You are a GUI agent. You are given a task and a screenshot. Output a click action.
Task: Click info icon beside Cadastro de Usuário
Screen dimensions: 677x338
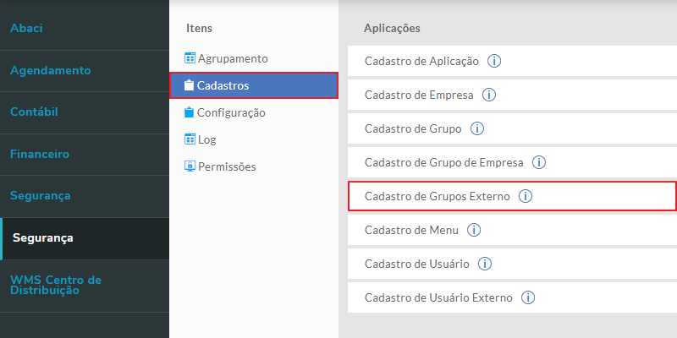pos(485,264)
